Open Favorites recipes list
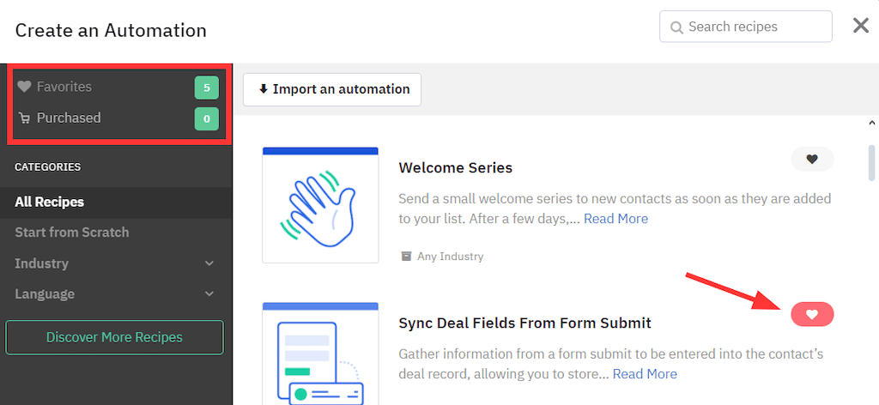879x405 pixels. 64,87
